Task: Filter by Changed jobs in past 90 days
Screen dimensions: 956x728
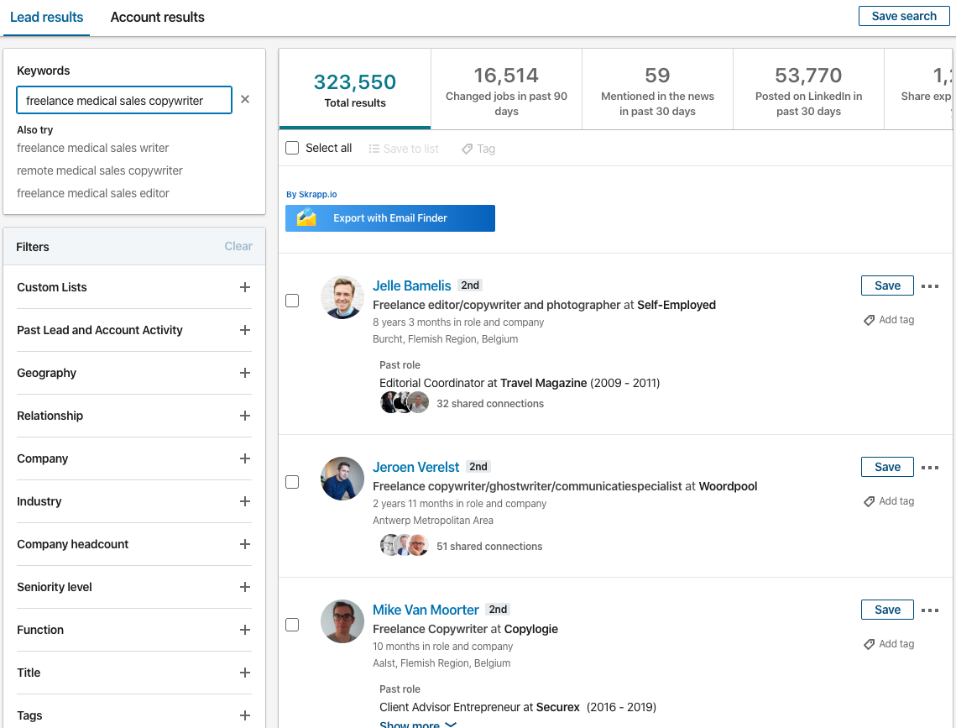Action: [506, 89]
